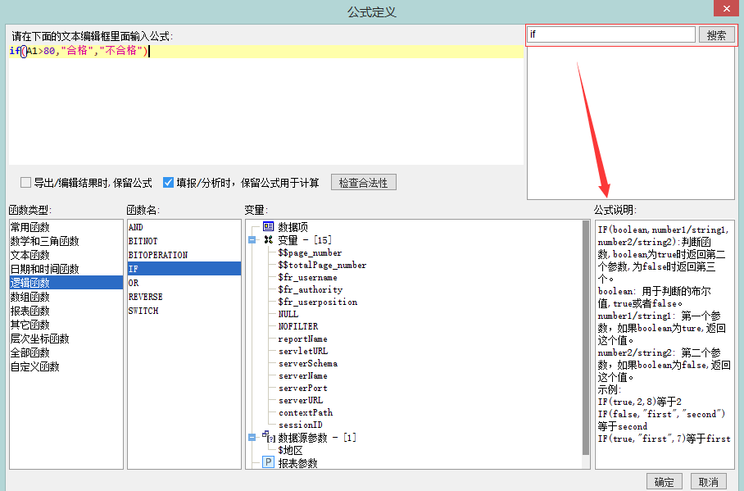Select the $$page_number variable
Image resolution: width=744 pixels, height=491 pixels.
pyautogui.click(x=310, y=252)
